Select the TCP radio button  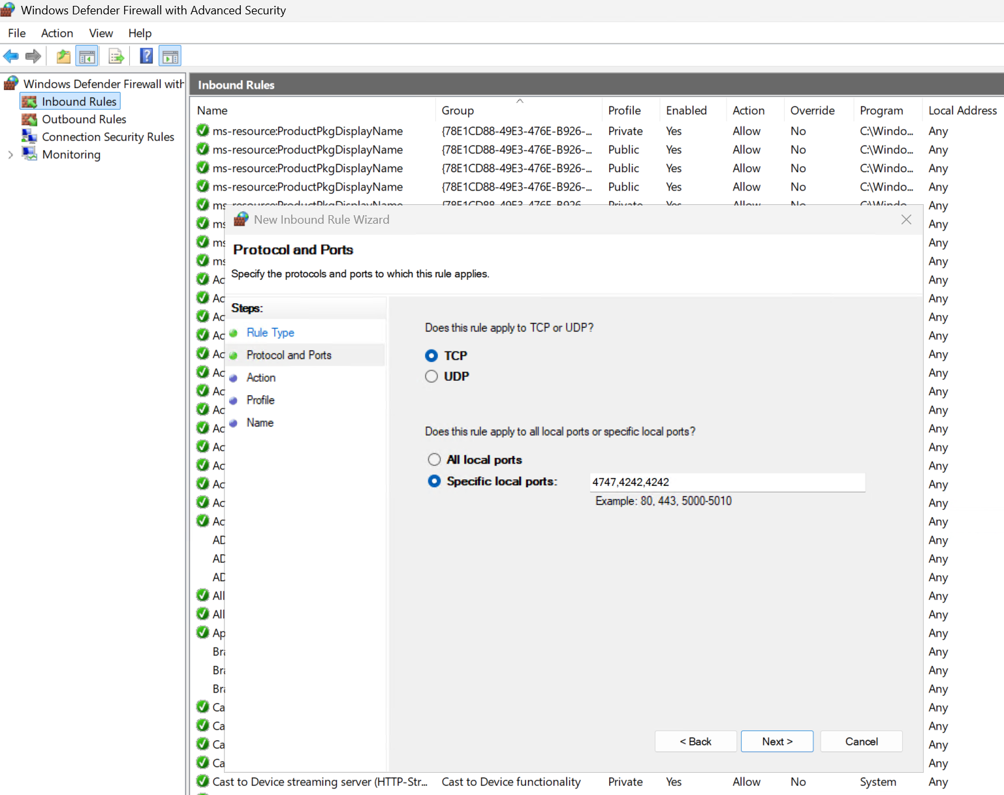(x=431, y=356)
